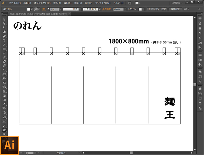Image resolution: width=204 pixels, height=155 pixels.
Task: Open the Character panel icon
Action: point(200,82)
